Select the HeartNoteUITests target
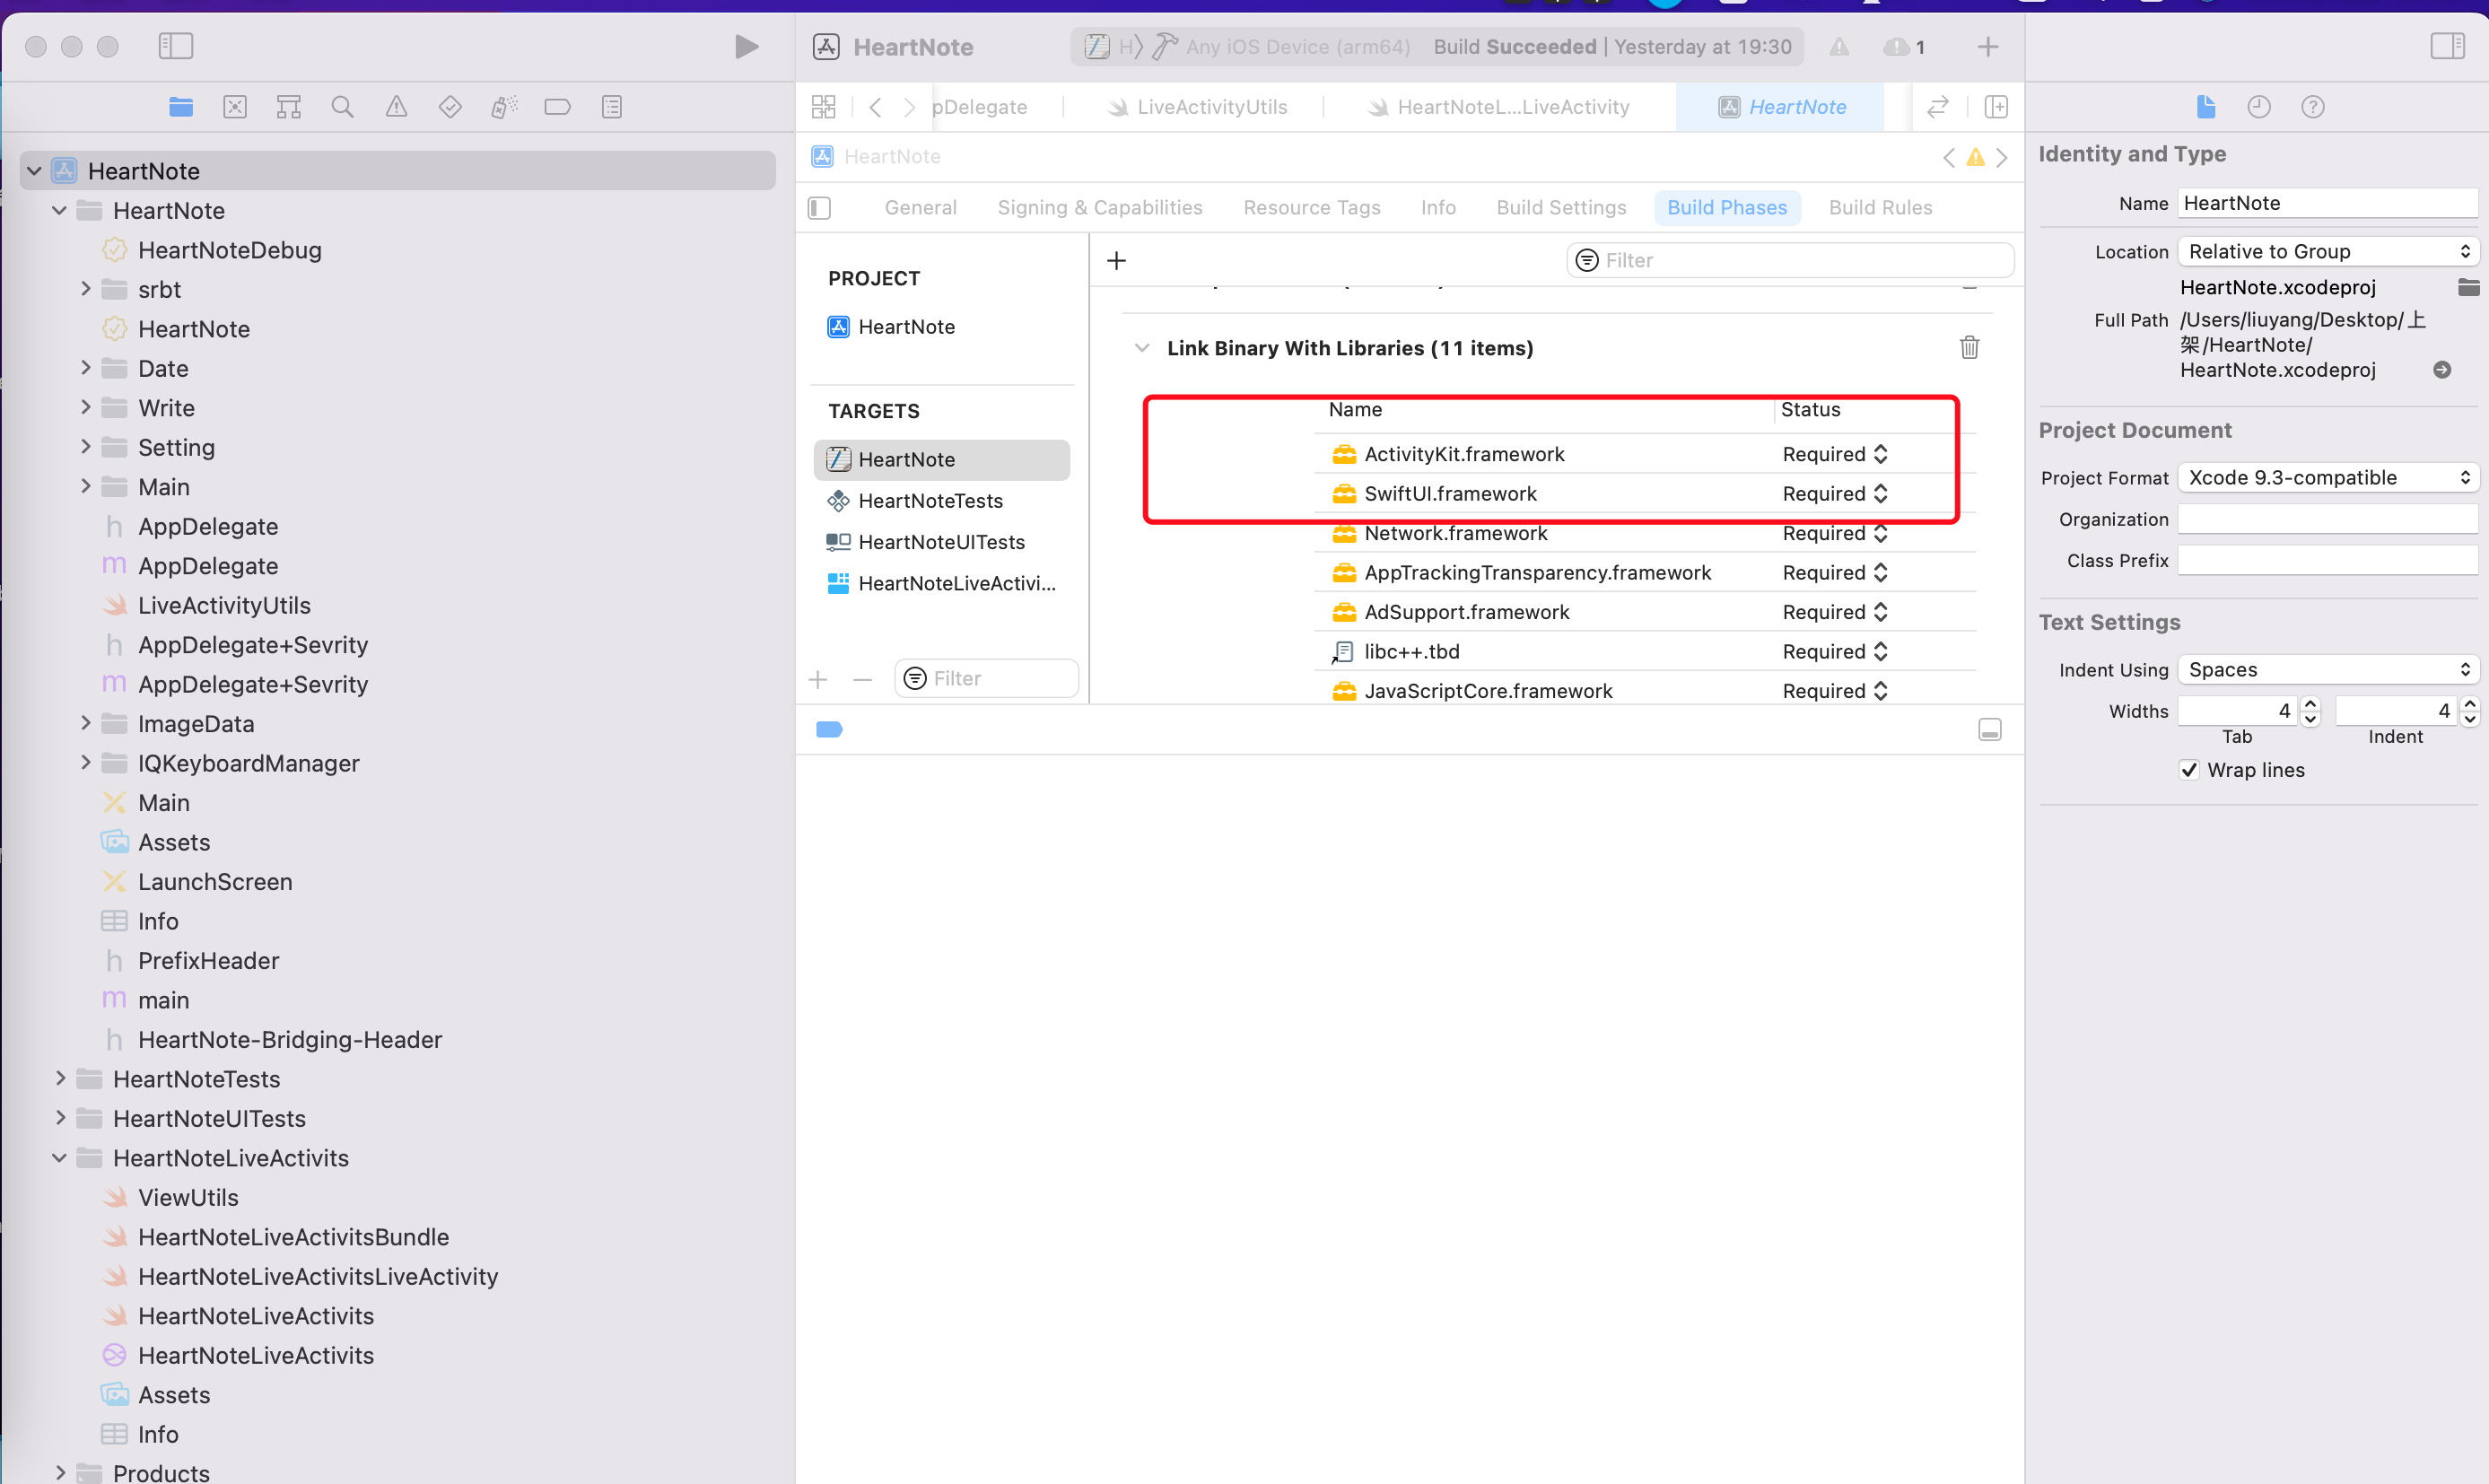Viewport: 2489px width, 1484px height. tap(940, 542)
